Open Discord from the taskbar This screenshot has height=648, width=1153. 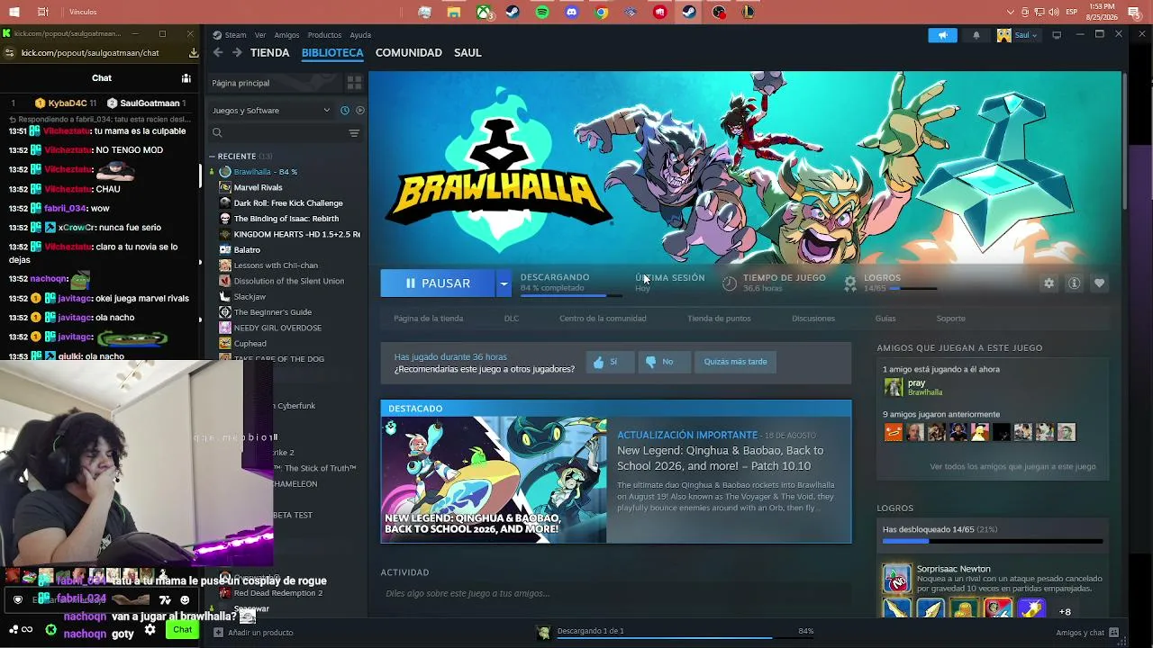(572, 12)
